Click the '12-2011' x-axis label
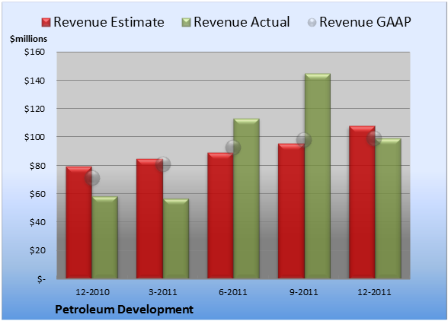 coord(374,292)
